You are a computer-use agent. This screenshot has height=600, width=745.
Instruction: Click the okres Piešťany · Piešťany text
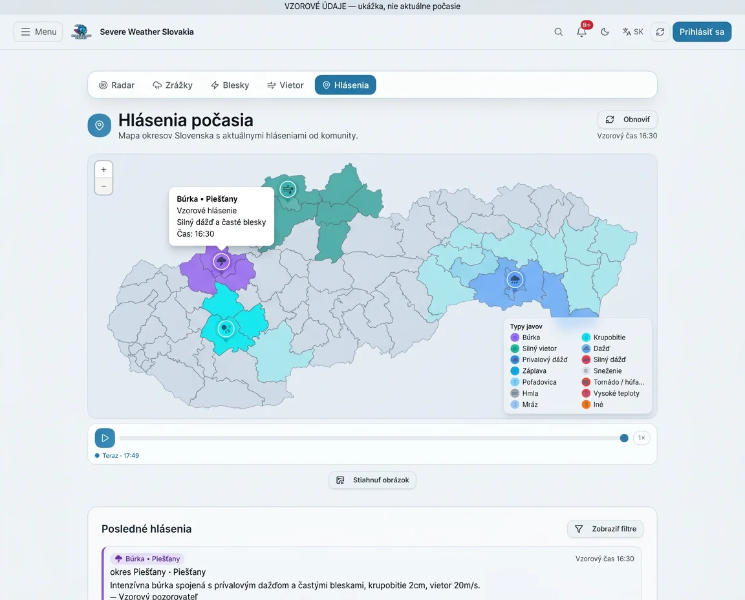pos(158,572)
